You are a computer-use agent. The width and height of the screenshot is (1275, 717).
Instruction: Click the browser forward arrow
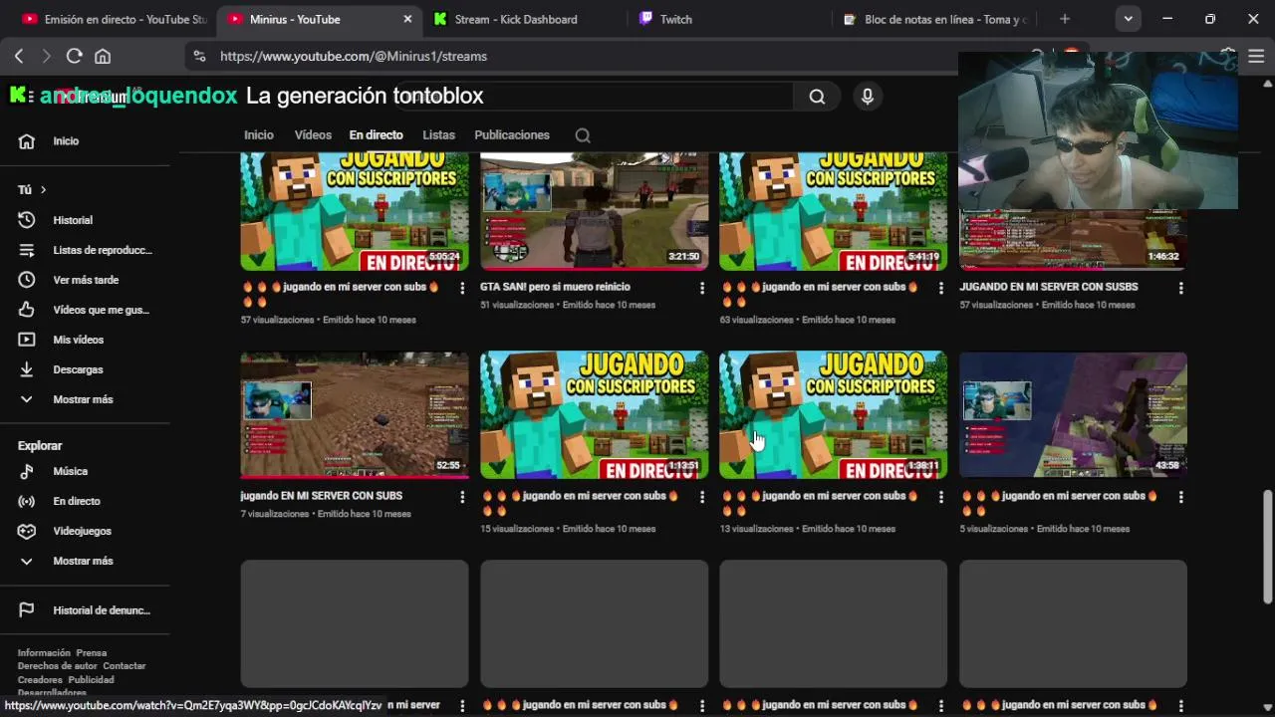46,57
